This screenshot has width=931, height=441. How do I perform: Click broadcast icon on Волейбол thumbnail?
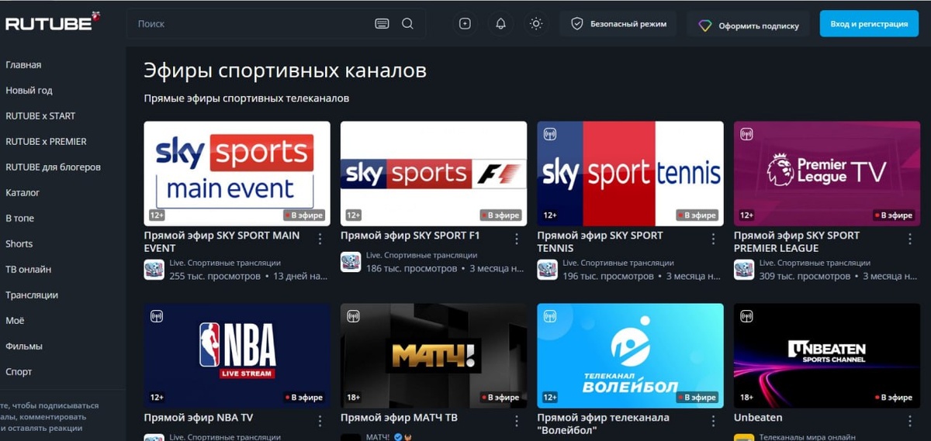550,316
